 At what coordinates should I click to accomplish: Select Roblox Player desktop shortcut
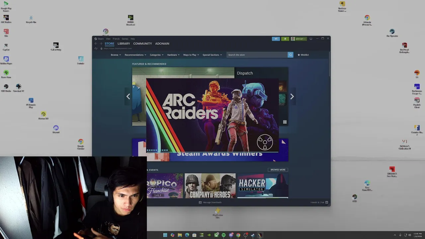[x=6, y=60]
